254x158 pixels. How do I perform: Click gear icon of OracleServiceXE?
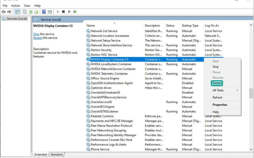[88, 102]
